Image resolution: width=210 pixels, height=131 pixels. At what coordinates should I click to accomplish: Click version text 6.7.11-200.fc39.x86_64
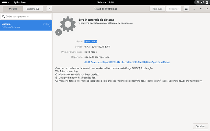pyautogui.click(x=97, y=47)
